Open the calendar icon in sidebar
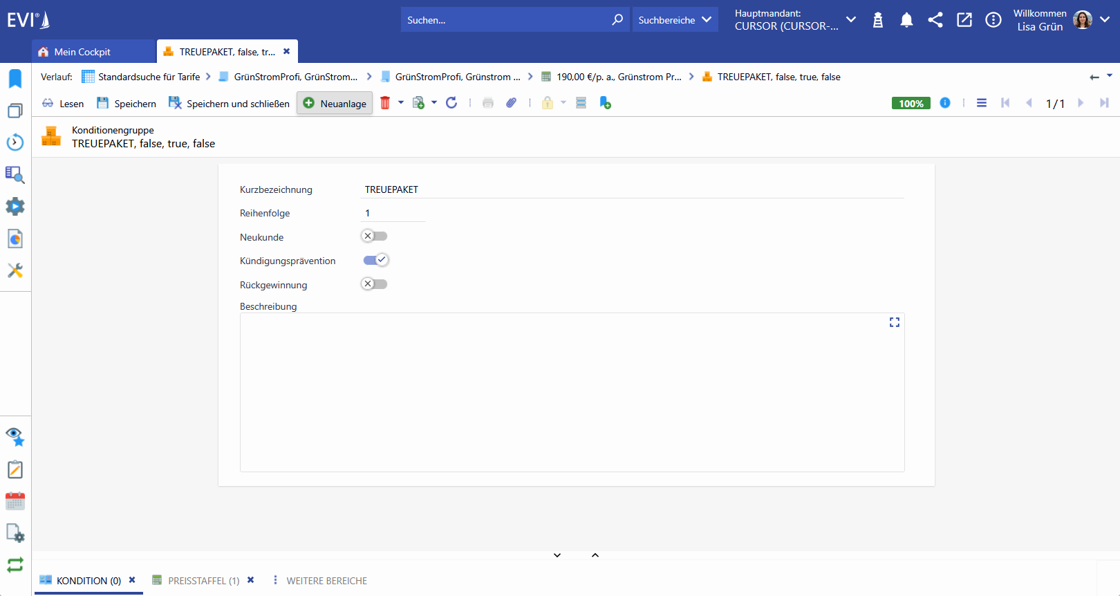Screen dimensions: 1120x596 pyautogui.click(x=15, y=501)
